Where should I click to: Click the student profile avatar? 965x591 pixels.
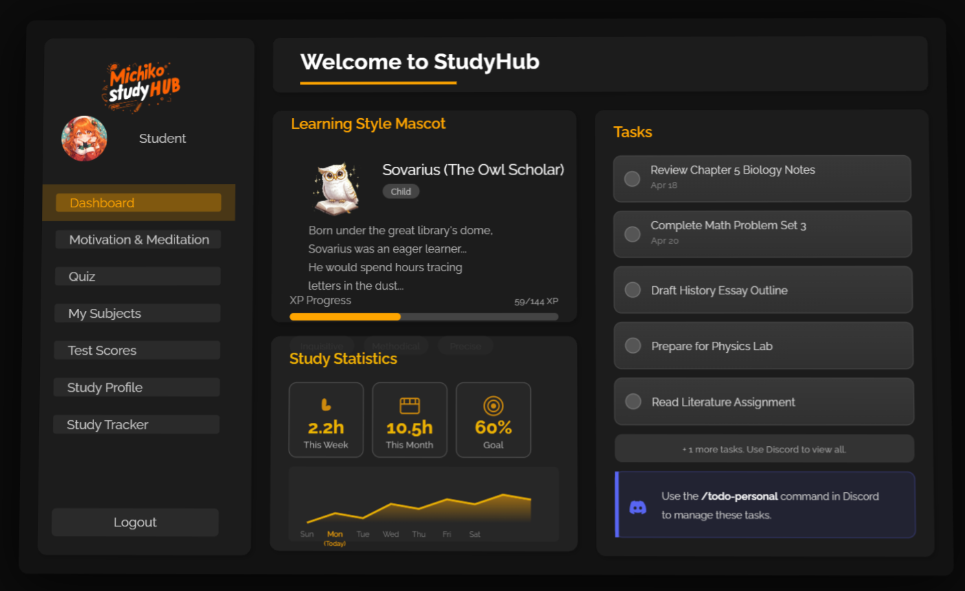tap(84, 138)
